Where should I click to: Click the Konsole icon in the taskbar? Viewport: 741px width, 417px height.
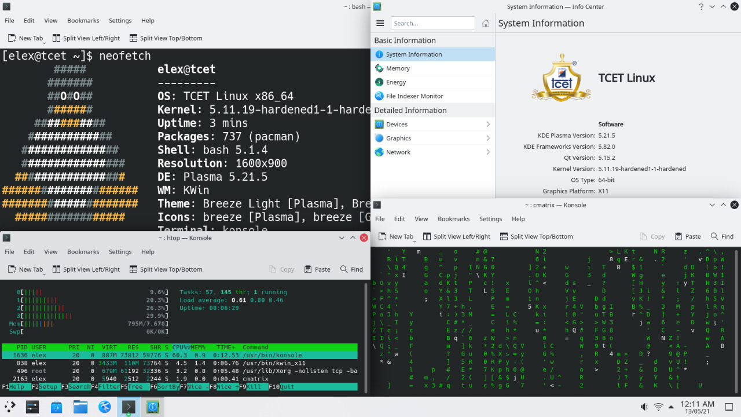point(127,407)
